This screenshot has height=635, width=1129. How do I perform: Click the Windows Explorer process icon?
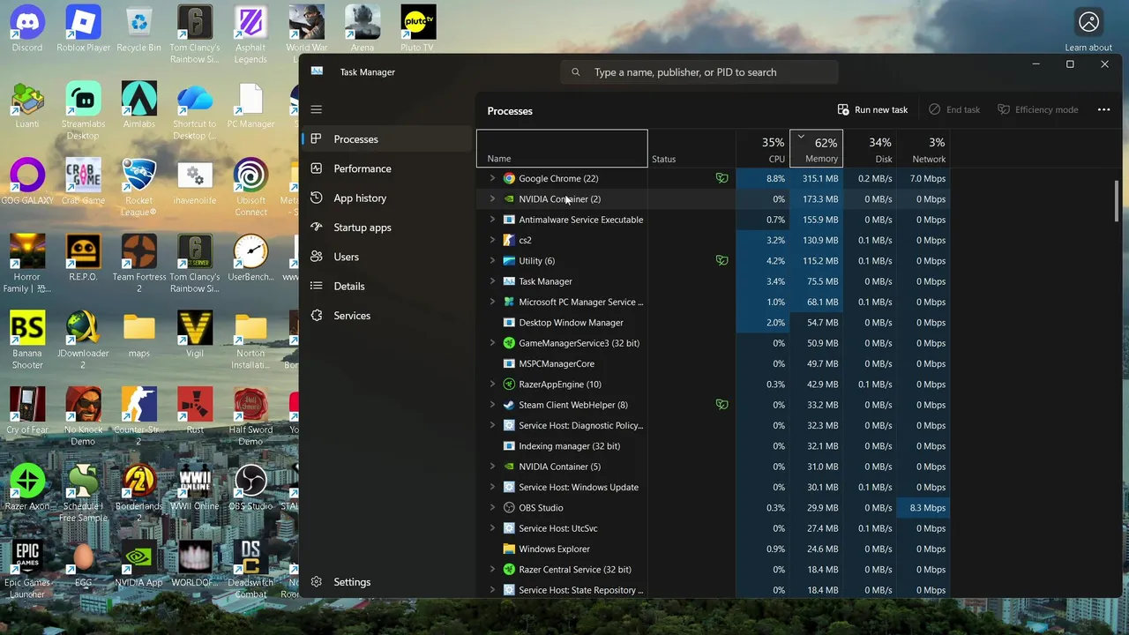[509, 549]
